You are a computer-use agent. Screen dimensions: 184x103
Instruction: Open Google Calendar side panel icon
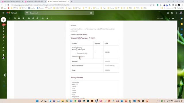click(182, 19)
